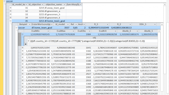
Task: Expand row with id_model_key 31
Action: point(11,8)
